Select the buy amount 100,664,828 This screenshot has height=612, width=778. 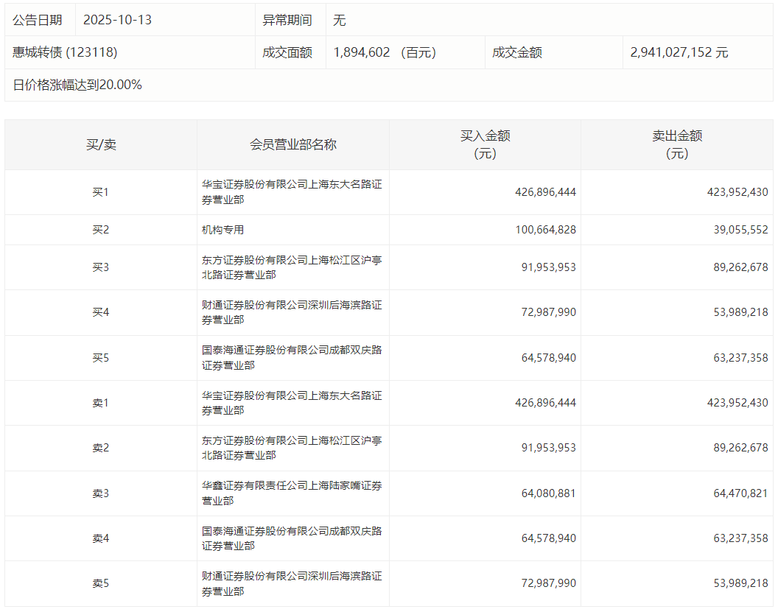tap(545, 230)
